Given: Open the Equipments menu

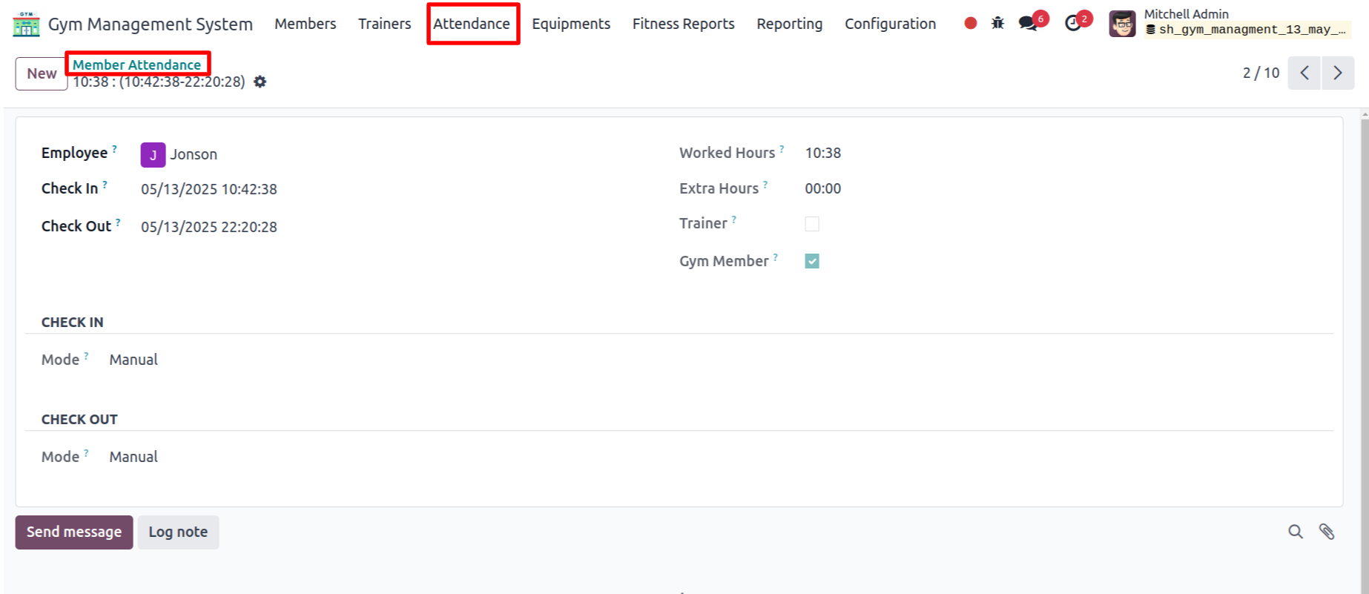Looking at the screenshot, I should (571, 24).
